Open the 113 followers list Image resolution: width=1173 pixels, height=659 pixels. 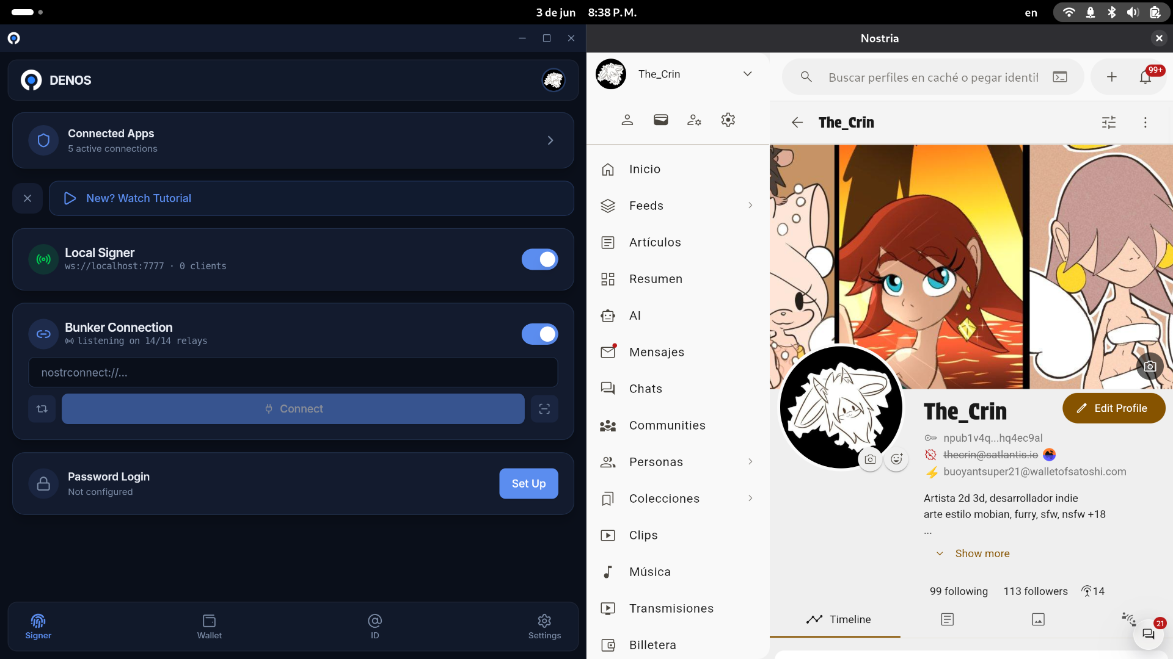click(1036, 591)
